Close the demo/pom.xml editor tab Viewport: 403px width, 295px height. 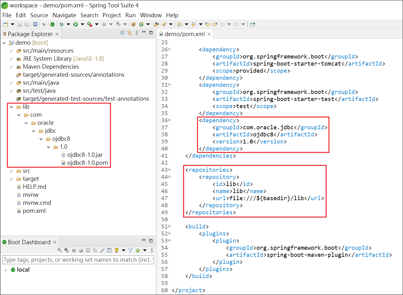(209, 34)
